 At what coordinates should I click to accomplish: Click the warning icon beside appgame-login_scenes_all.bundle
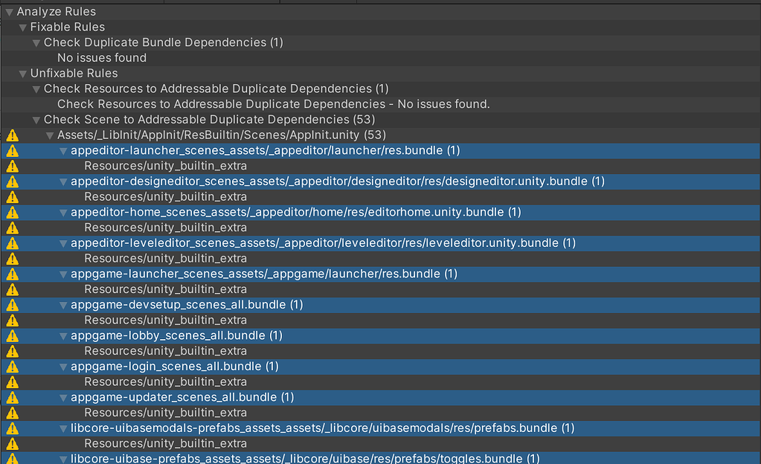11,366
